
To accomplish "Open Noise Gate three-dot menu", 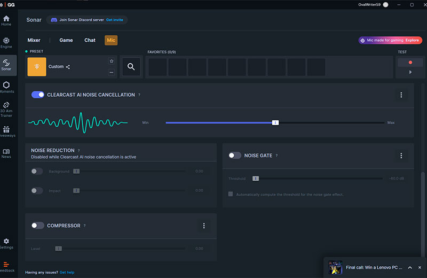I will point(401,156).
